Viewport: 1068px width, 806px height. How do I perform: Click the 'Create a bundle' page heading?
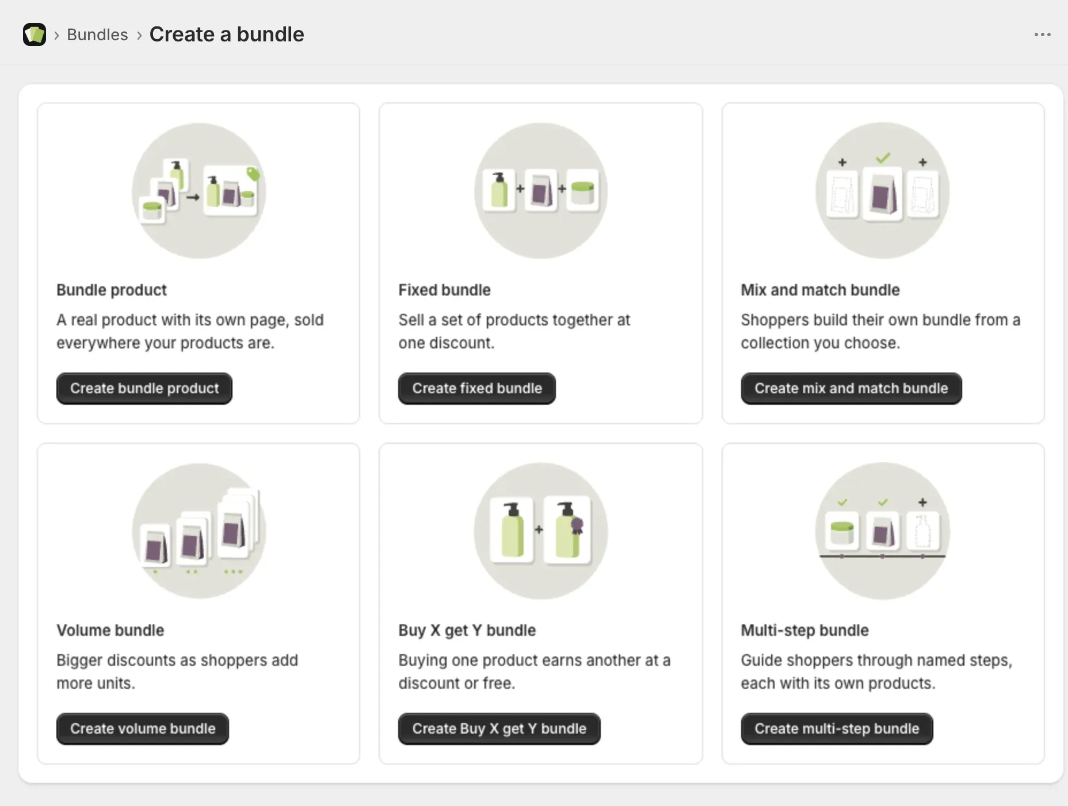point(227,34)
